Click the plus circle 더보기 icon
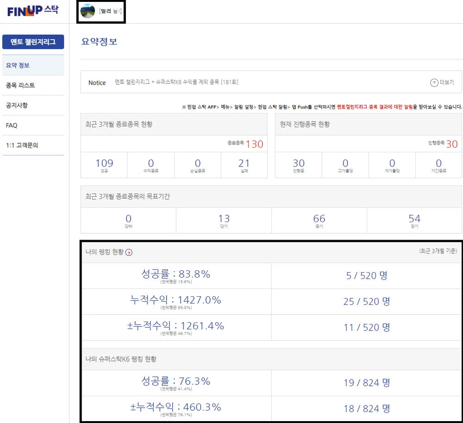Image resolution: width=463 pixels, height=423 pixels. 434,83
